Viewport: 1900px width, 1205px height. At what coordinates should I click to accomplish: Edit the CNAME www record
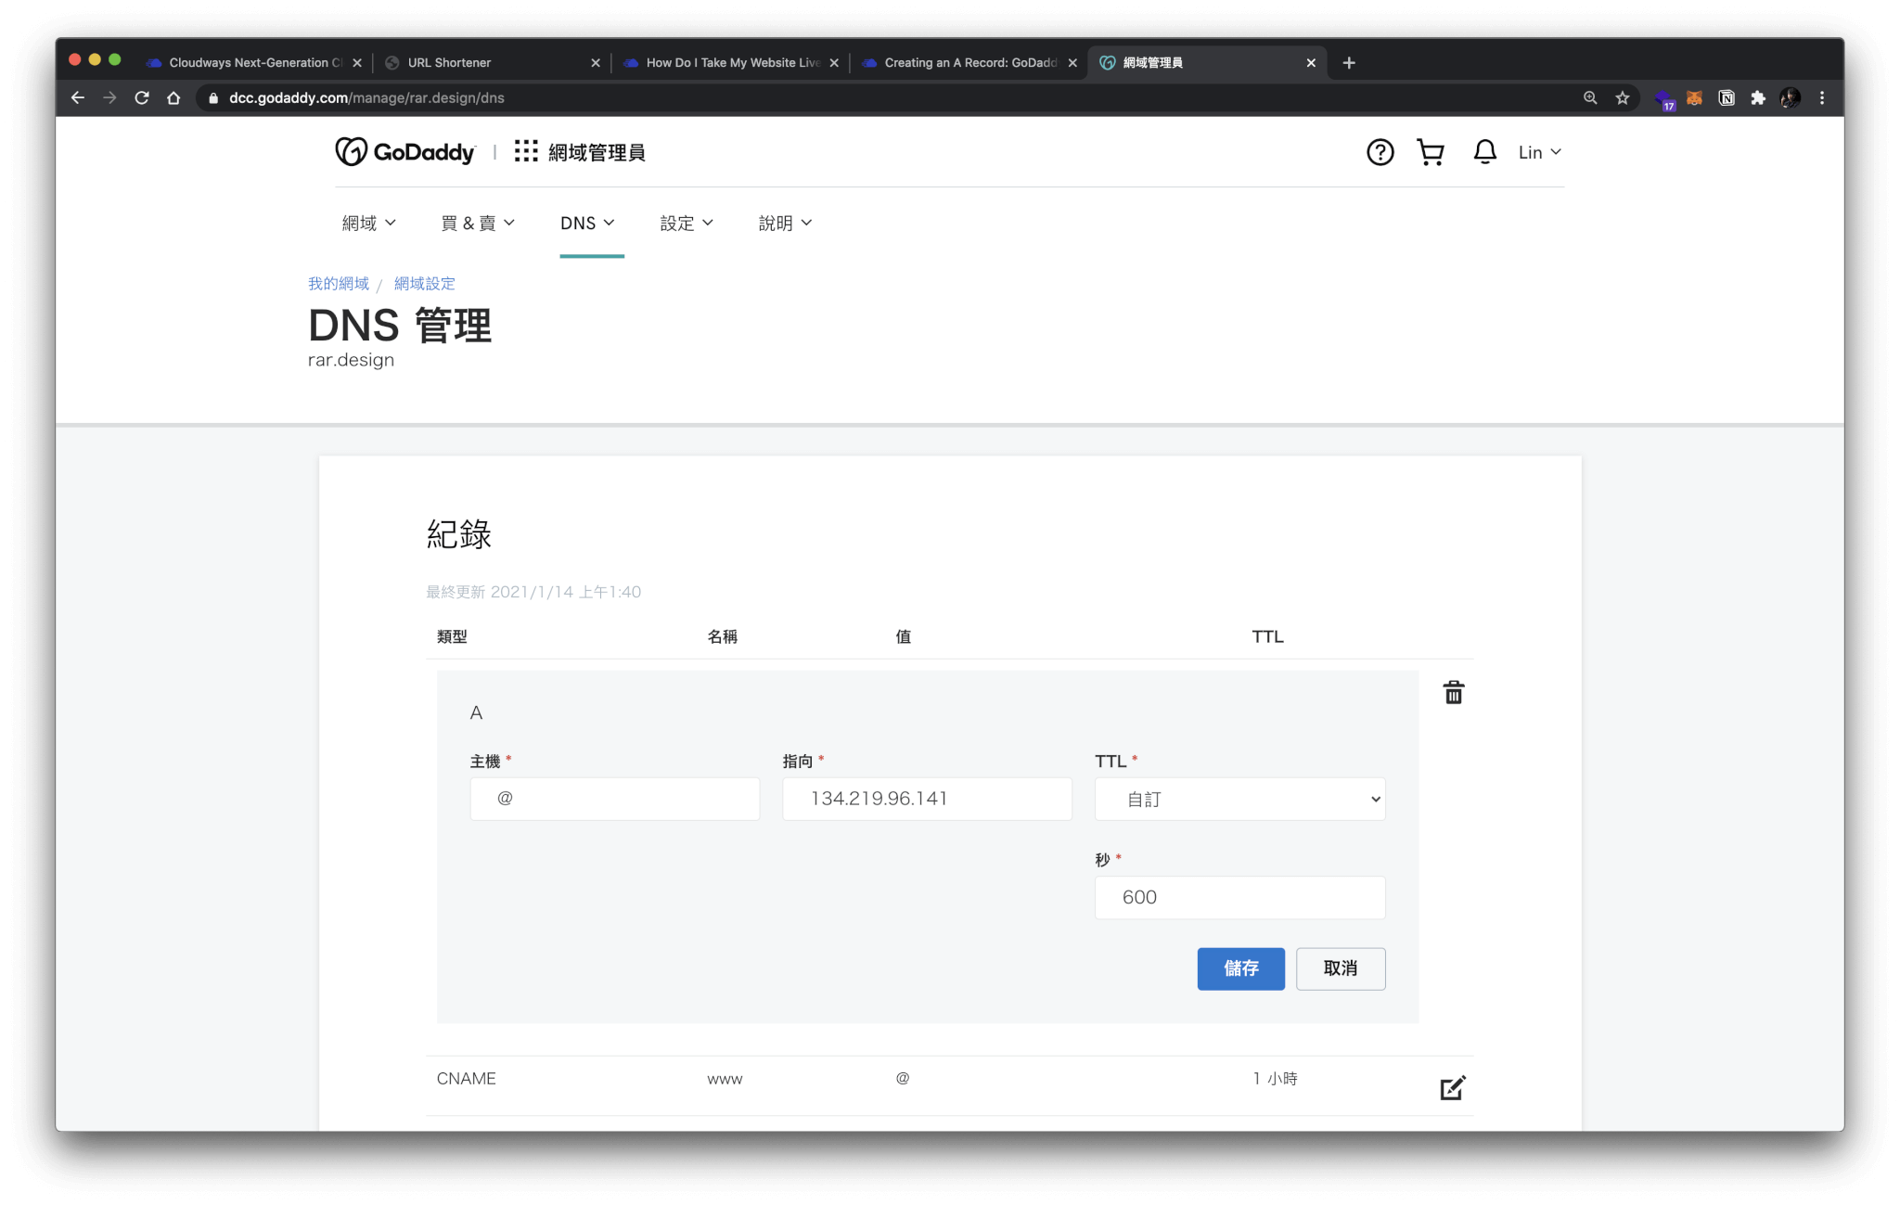click(1452, 1087)
